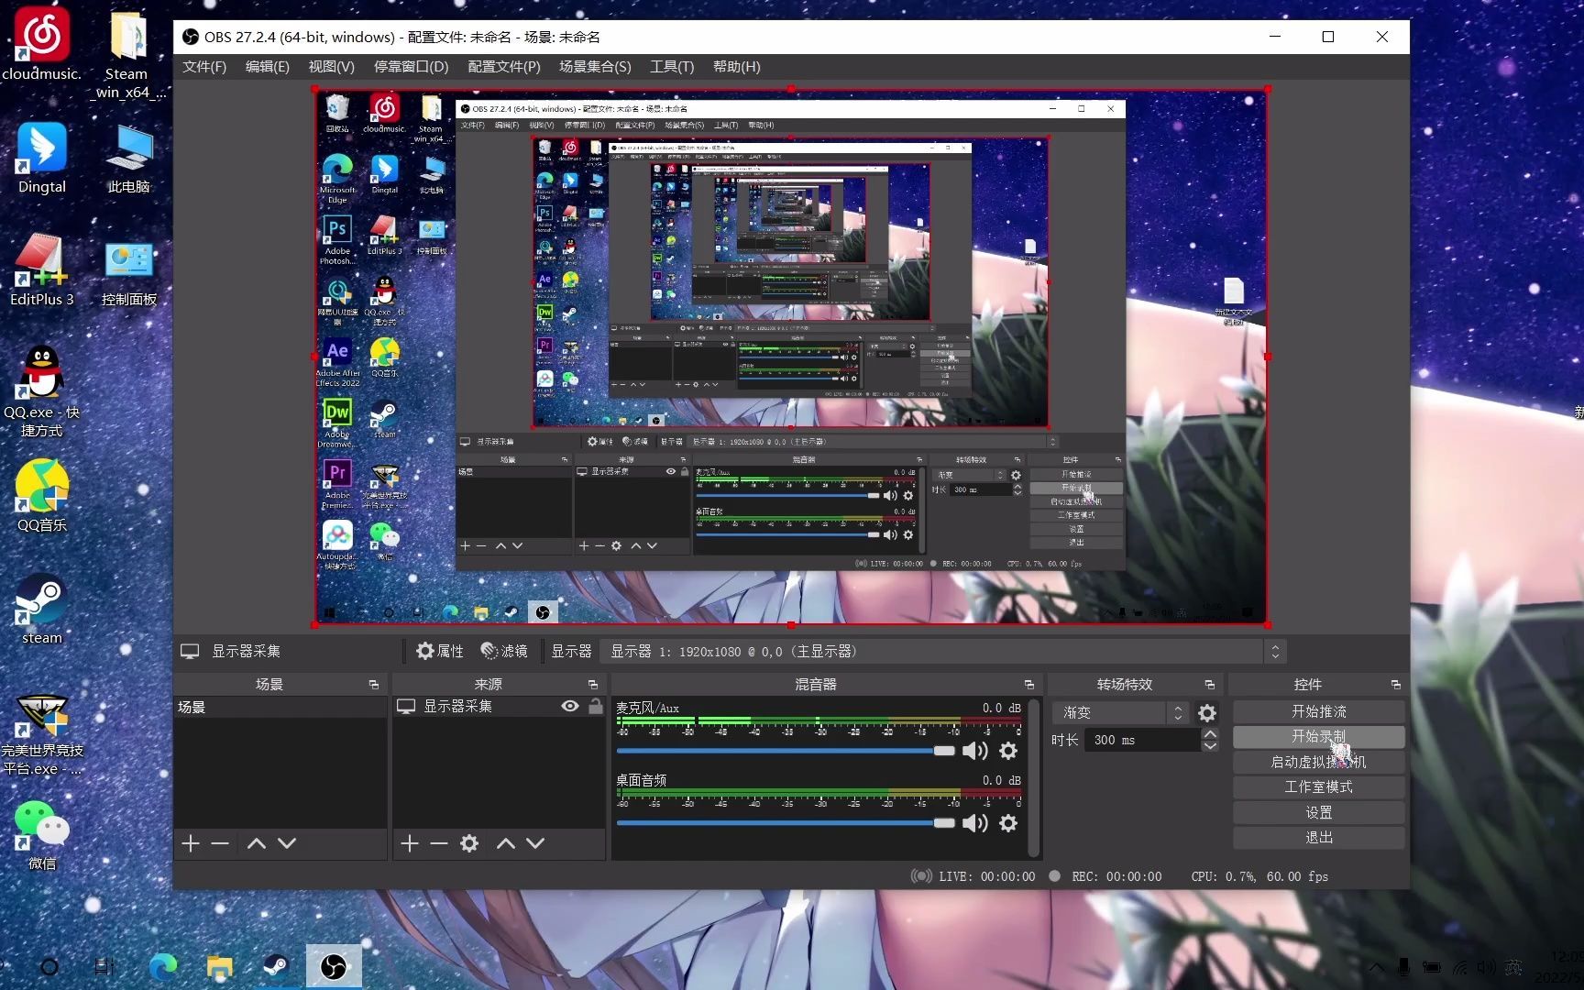The width and height of the screenshot is (1584, 990).
Task: Open the 场景集合(S) menu
Action: (595, 67)
